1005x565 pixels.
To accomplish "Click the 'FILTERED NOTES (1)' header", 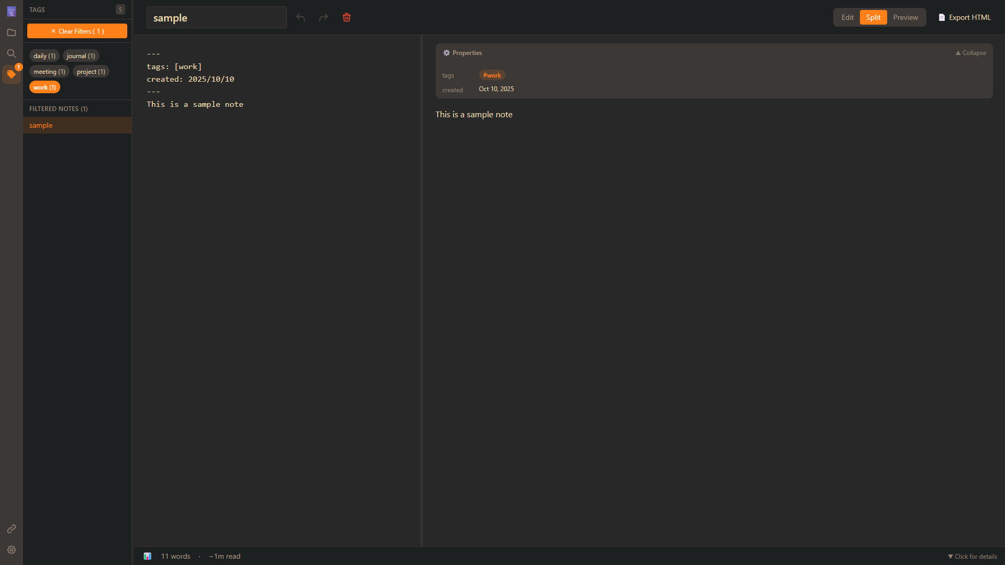I will coord(58,109).
